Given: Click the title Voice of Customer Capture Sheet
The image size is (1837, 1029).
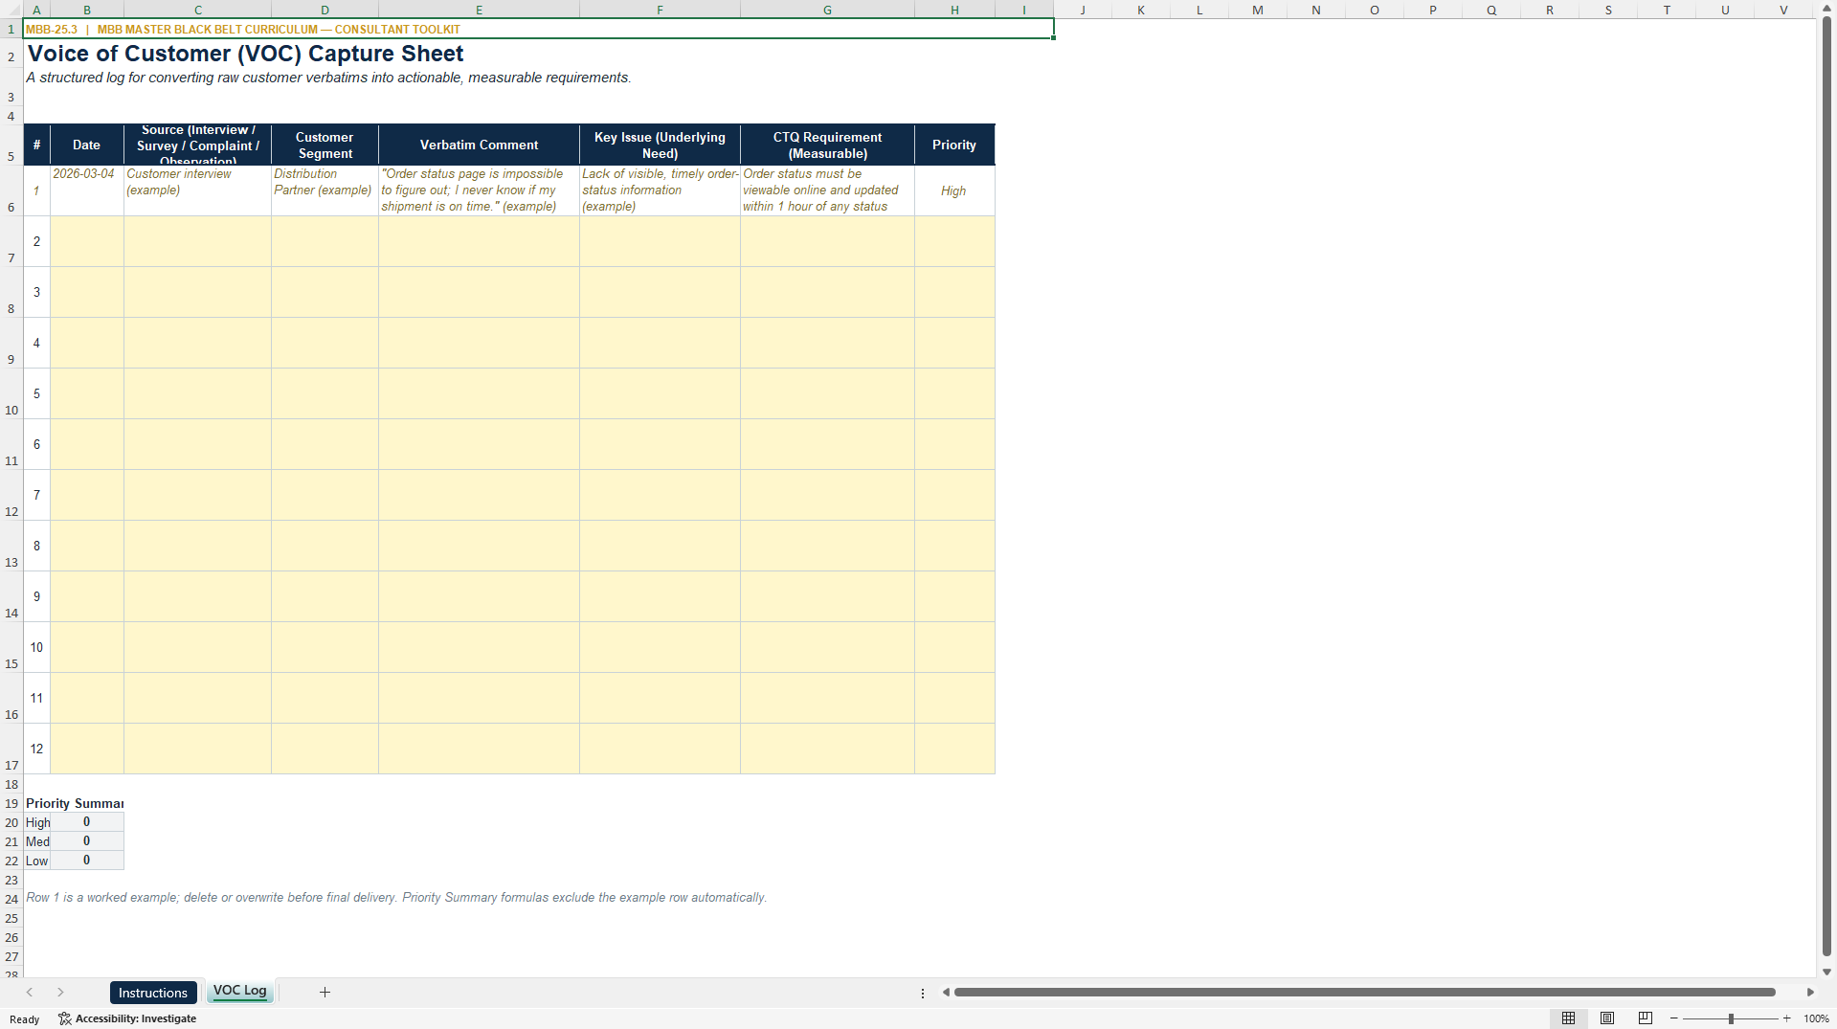Looking at the screenshot, I should point(245,54).
